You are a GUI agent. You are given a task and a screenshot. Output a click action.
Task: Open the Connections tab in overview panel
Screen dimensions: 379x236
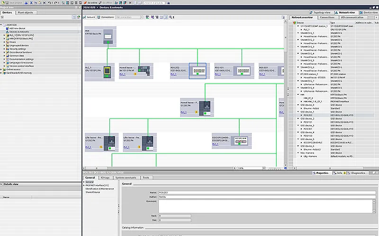(327, 17)
